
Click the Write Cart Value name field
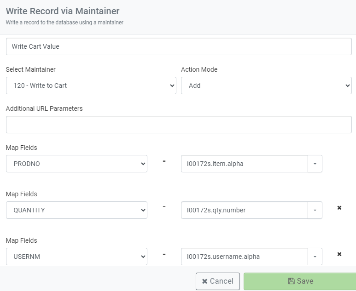point(179,46)
